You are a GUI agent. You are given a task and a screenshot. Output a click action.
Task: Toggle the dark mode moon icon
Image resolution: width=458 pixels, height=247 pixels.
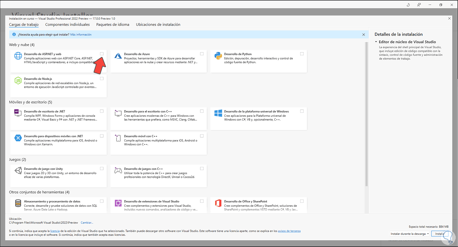click(x=409, y=5)
